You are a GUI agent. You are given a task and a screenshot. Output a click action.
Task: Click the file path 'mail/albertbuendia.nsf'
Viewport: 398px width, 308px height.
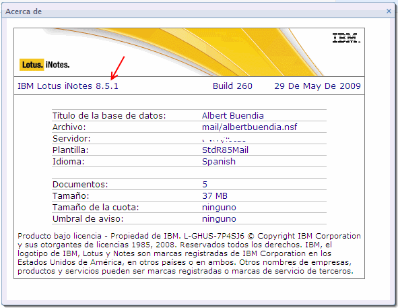[x=250, y=127]
